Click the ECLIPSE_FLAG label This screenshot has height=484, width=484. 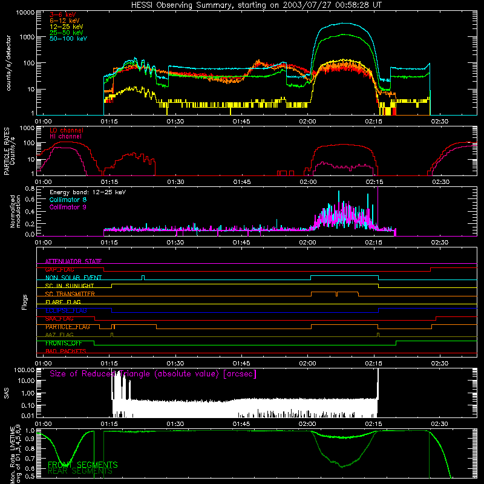pyautogui.click(x=66, y=310)
